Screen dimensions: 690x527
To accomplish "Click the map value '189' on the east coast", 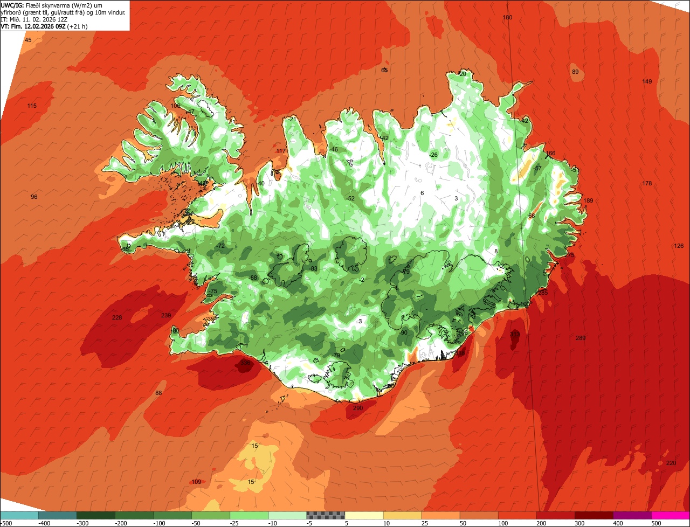I will click(x=588, y=200).
